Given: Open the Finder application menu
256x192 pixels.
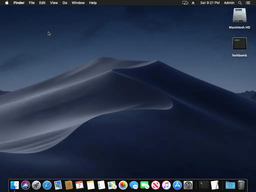Looking at the screenshot, I should (19, 3).
